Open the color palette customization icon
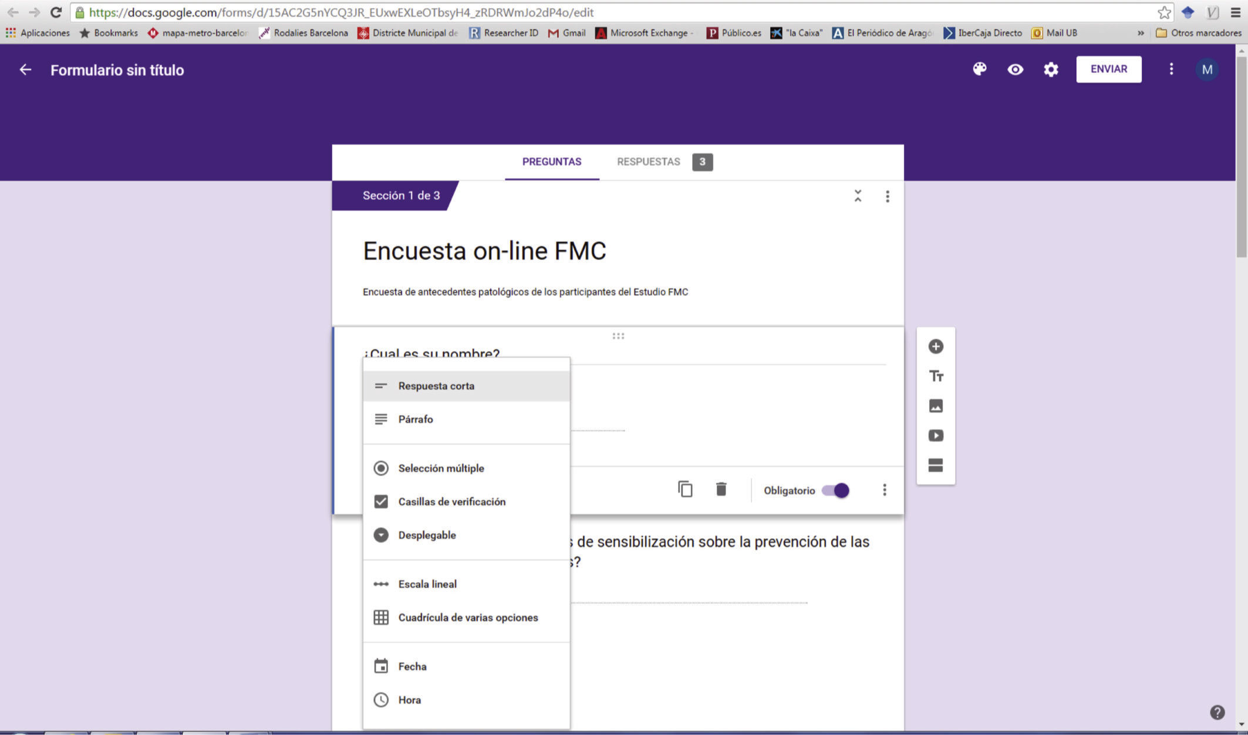This screenshot has width=1248, height=735. (x=979, y=69)
